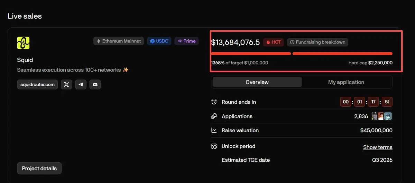Click the Raise valuation label

tap(240, 131)
